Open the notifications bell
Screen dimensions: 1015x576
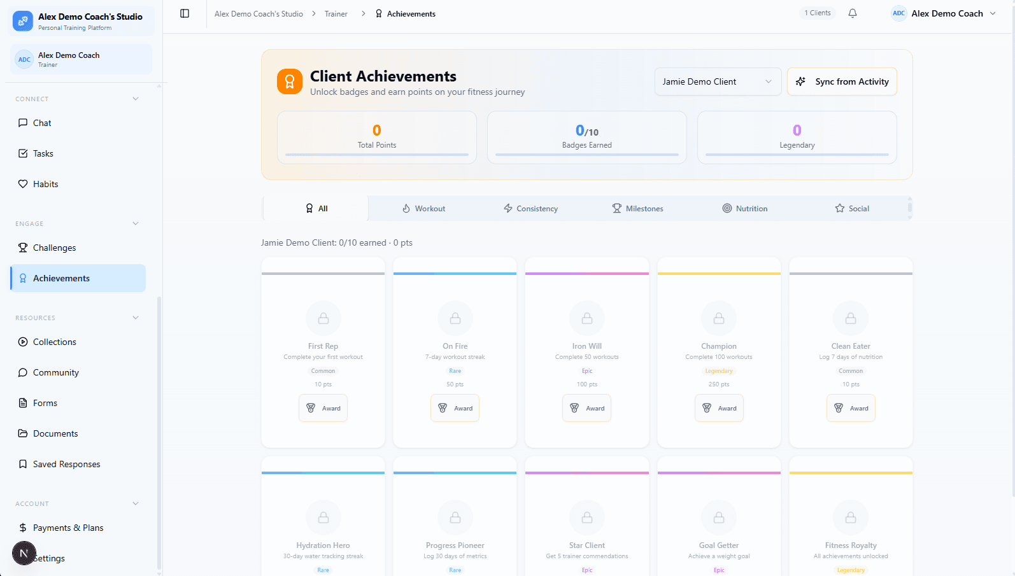click(x=853, y=13)
